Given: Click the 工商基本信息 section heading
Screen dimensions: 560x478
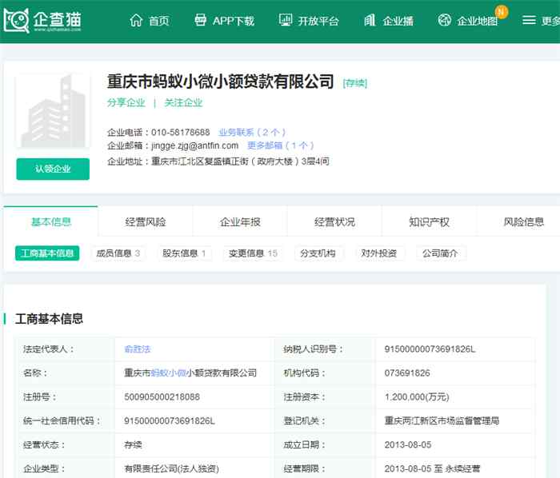Looking at the screenshot, I should (49, 319).
